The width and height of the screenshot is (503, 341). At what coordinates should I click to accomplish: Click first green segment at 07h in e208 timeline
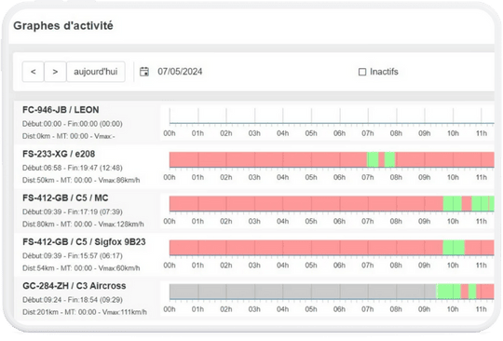pyautogui.click(x=373, y=159)
